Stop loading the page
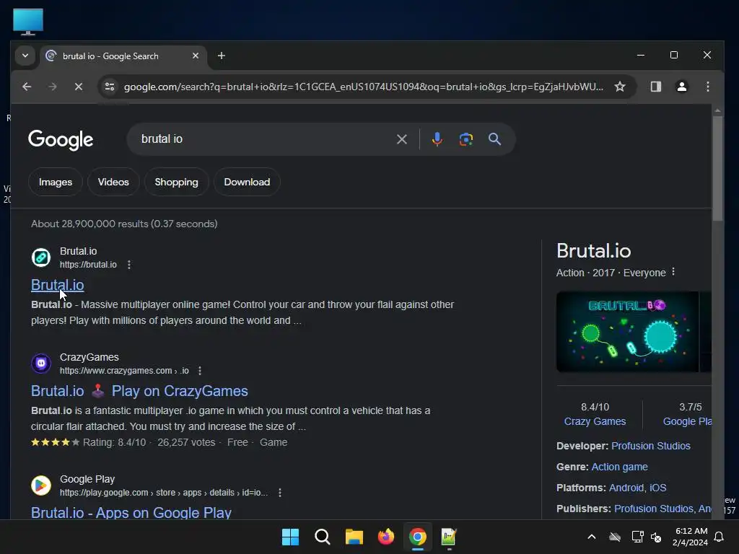Viewport: 739px width, 554px height. click(79, 87)
